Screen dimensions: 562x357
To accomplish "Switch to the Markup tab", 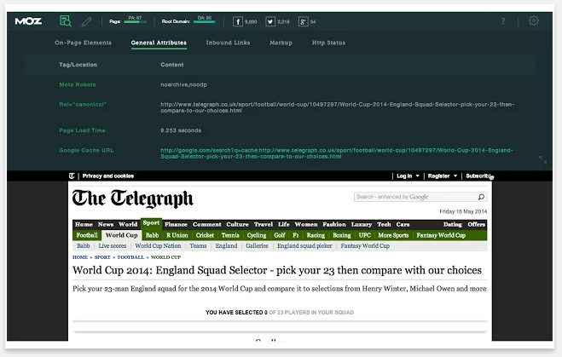I will coord(281,43).
